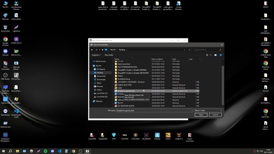Open Discord desktop shortcut

click(x=5, y=53)
